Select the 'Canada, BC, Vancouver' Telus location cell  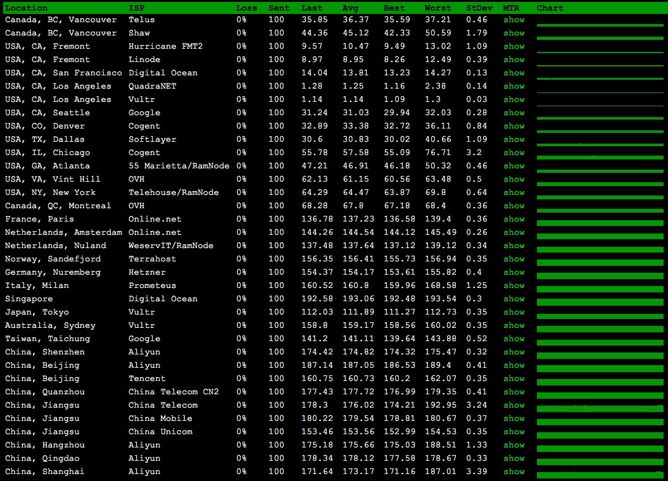tap(61, 20)
